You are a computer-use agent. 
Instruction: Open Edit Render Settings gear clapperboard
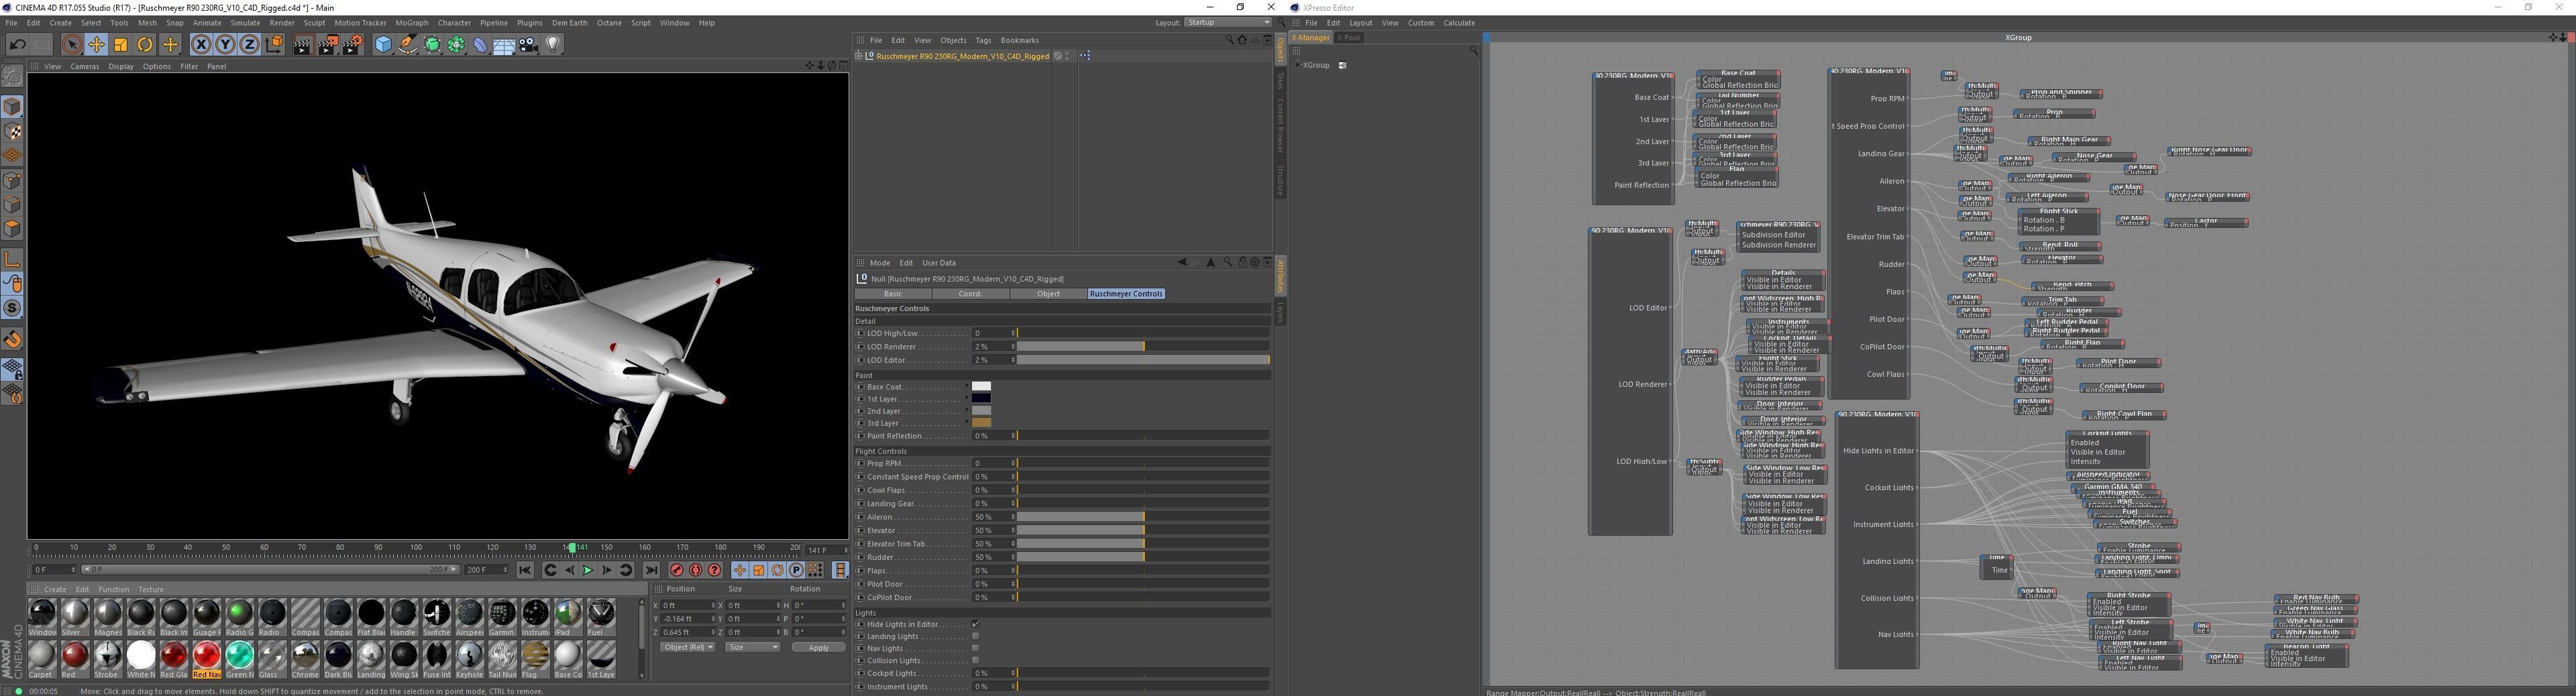(x=352, y=44)
